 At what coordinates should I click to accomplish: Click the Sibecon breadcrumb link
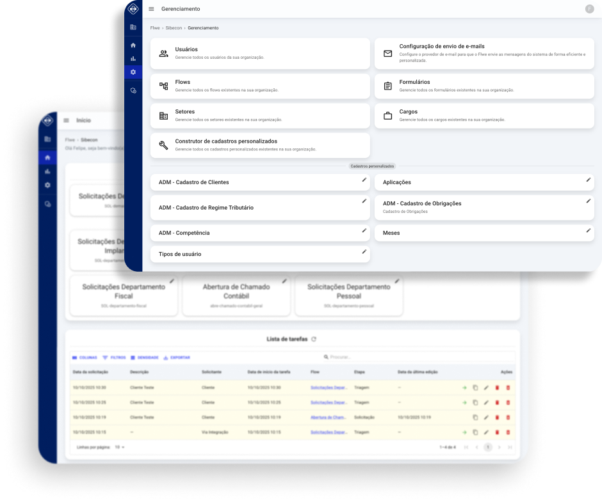(x=174, y=28)
